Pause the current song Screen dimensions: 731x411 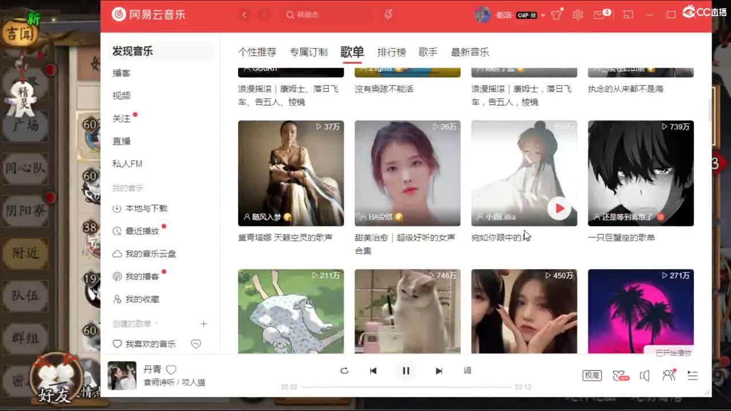pos(406,370)
